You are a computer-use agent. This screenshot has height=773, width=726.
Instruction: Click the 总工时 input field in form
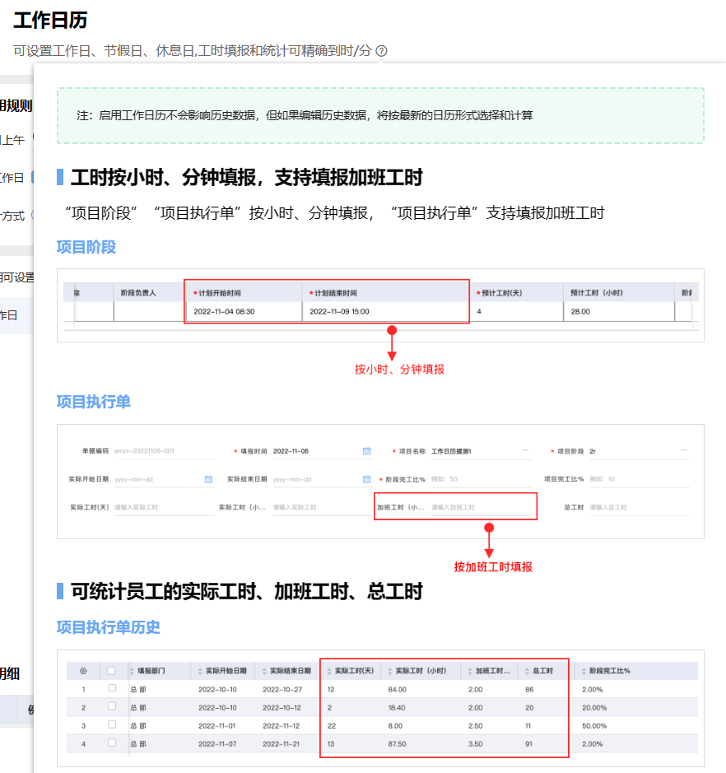634,507
